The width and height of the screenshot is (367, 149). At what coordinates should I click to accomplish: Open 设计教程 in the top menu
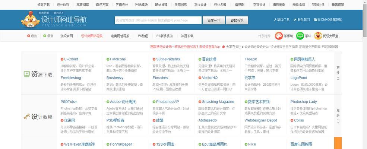(63, 4)
